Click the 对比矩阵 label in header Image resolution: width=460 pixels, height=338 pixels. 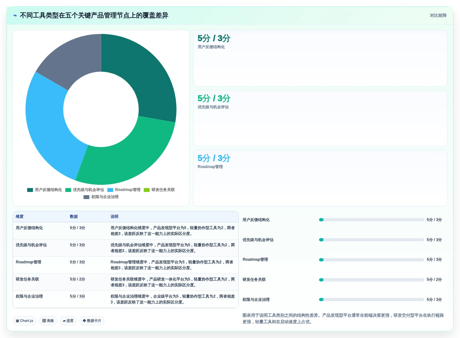(x=438, y=16)
